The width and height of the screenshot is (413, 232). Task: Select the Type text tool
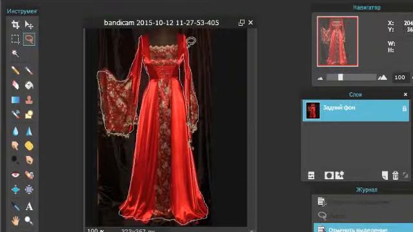(29, 206)
